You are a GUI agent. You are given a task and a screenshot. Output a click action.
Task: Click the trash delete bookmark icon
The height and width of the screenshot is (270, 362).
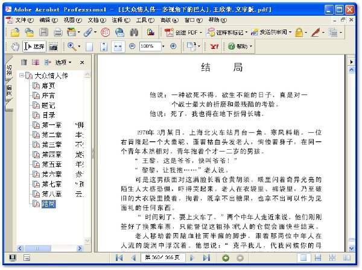(x=24, y=62)
